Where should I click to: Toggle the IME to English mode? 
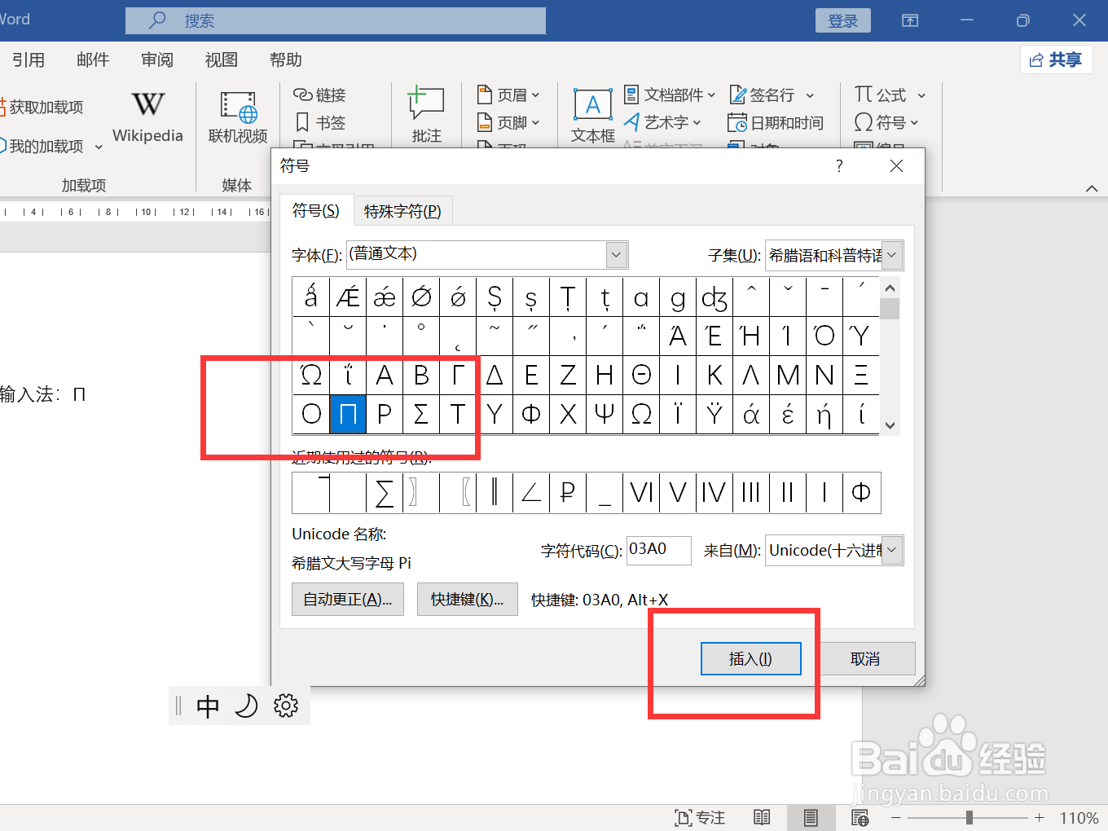tap(209, 706)
